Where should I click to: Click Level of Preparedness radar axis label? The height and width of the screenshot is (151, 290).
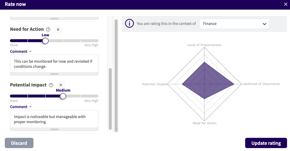click(x=204, y=45)
